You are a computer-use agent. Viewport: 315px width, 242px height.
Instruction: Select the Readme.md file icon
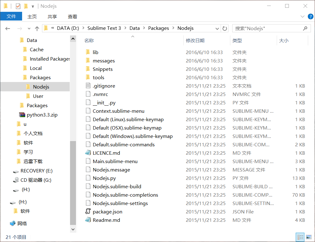88,220
